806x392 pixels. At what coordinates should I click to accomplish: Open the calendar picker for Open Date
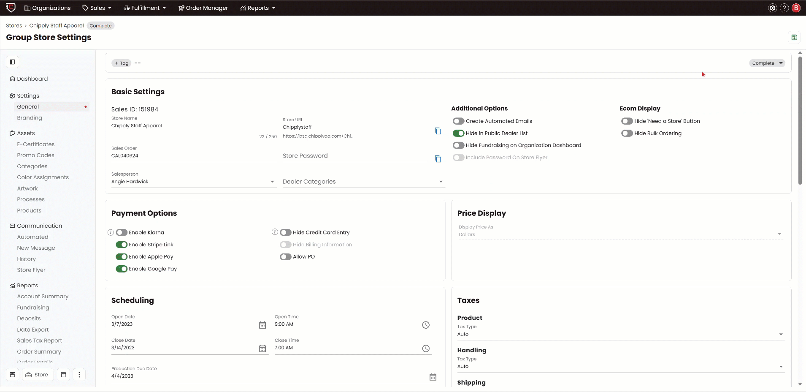(262, 325)
